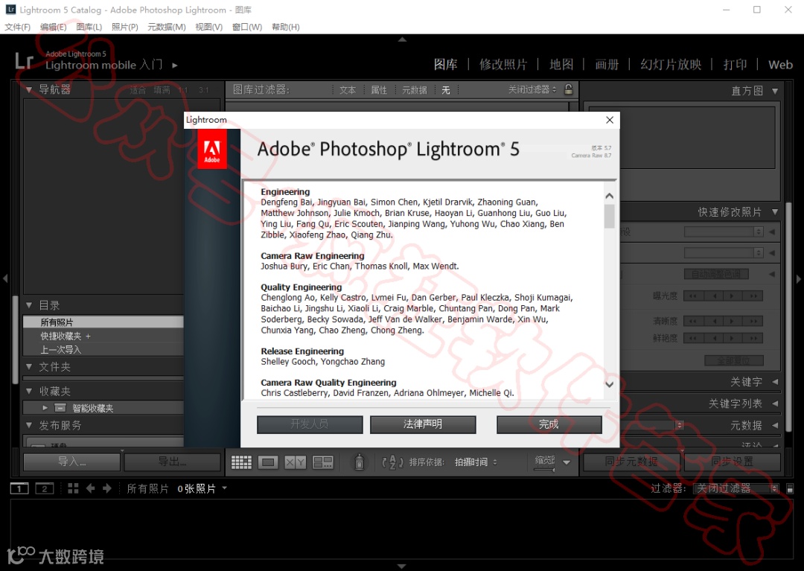Hide the top module panel arrow
The width and height of the screenshot is (804, 571).
pyautogui.click(x=402, y=39)
